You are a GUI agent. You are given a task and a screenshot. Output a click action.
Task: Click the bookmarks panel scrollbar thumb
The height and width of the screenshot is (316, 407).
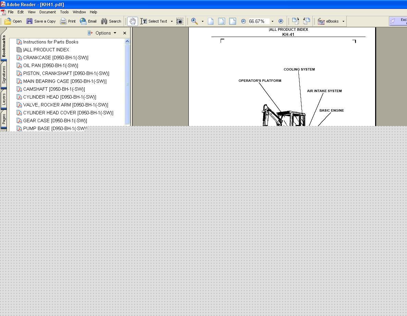click(127, 84)
